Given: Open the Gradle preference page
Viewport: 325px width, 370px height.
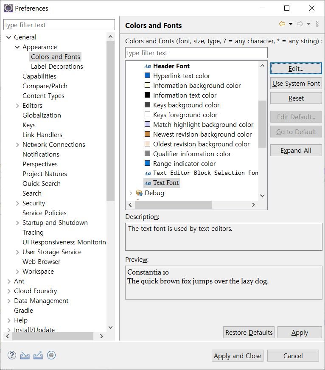Looking at the screenshot, I should (24, 311).
